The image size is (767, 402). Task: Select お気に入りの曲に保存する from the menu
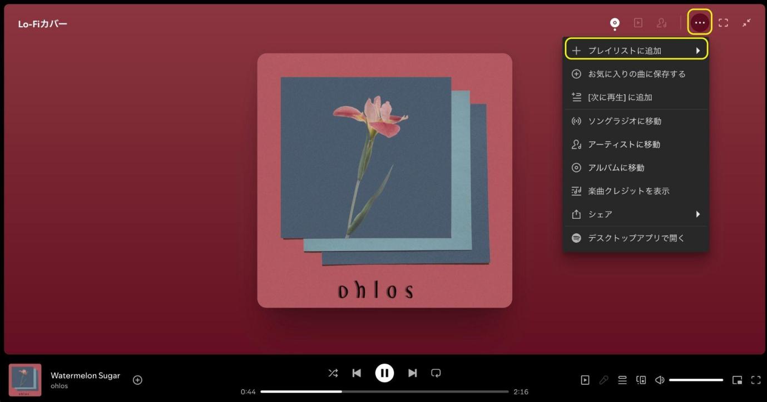coord(636,74)
